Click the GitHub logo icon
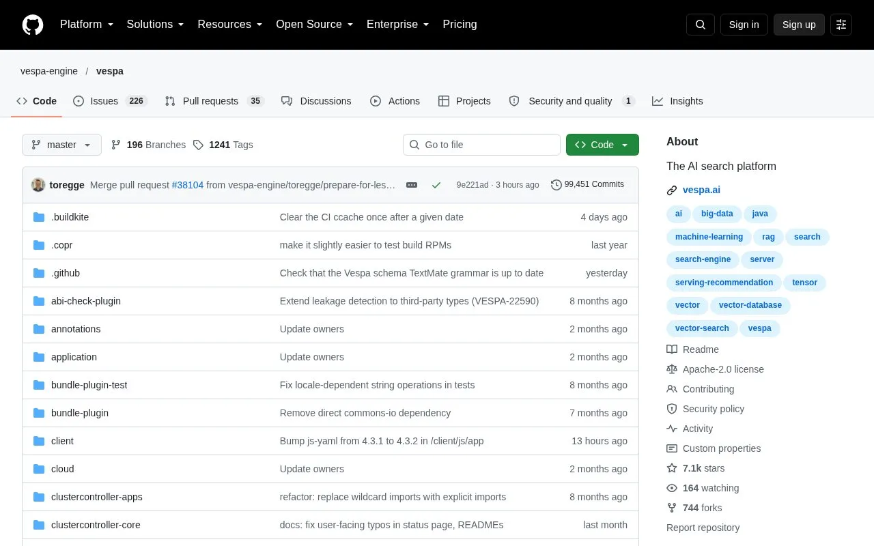 click(33, 25)
